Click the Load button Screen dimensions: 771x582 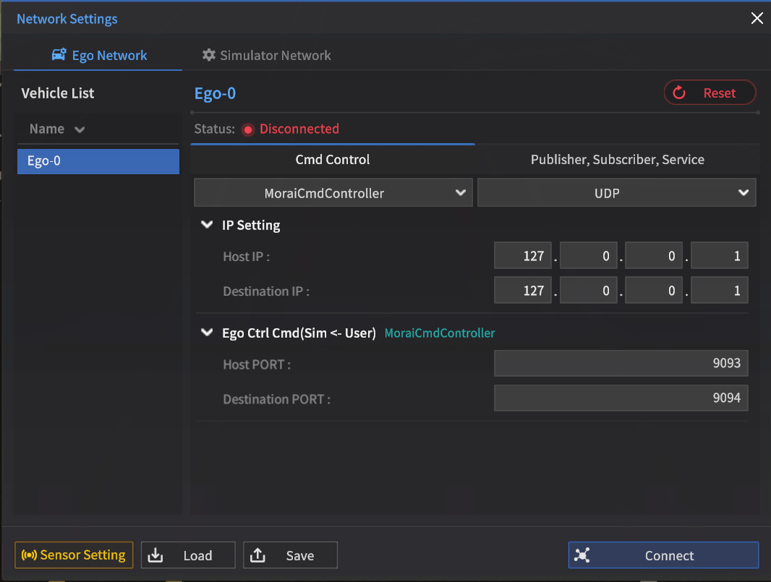pos(188,555)
